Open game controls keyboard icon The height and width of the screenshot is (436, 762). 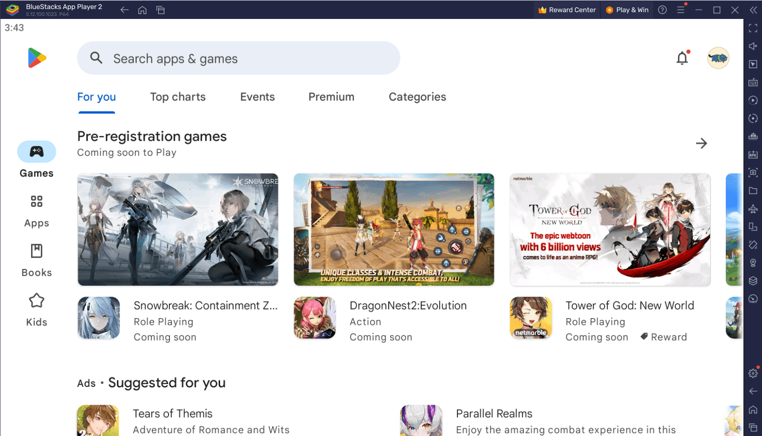(753, 82)
